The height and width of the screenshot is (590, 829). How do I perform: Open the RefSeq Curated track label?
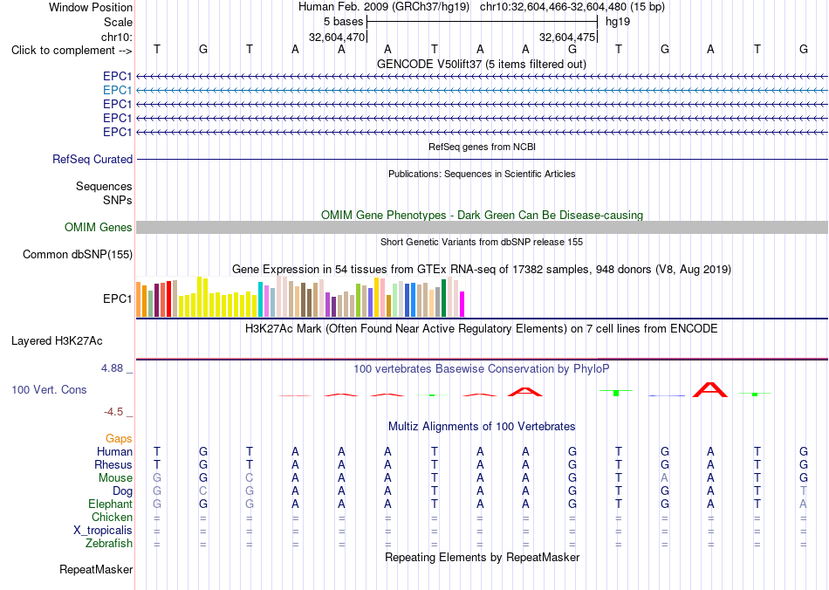92,159
